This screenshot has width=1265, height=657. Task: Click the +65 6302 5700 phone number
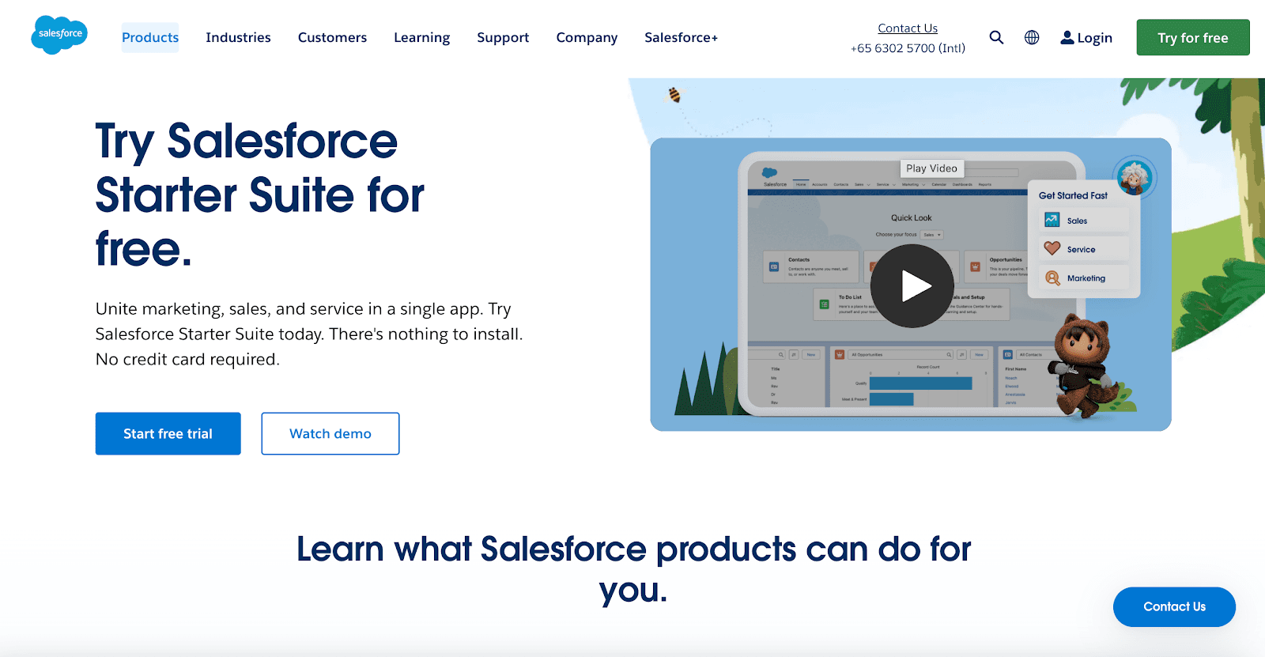tap(908, 48)
